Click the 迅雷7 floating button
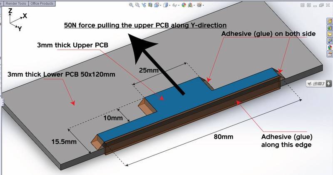Viewport: 333px width, 175px height. click(318, 84)
